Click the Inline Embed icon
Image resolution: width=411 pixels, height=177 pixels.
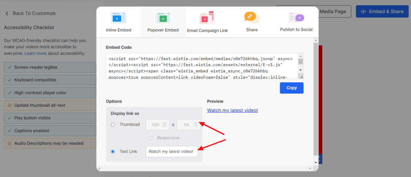pyautogui.click(x=118, y=18)
